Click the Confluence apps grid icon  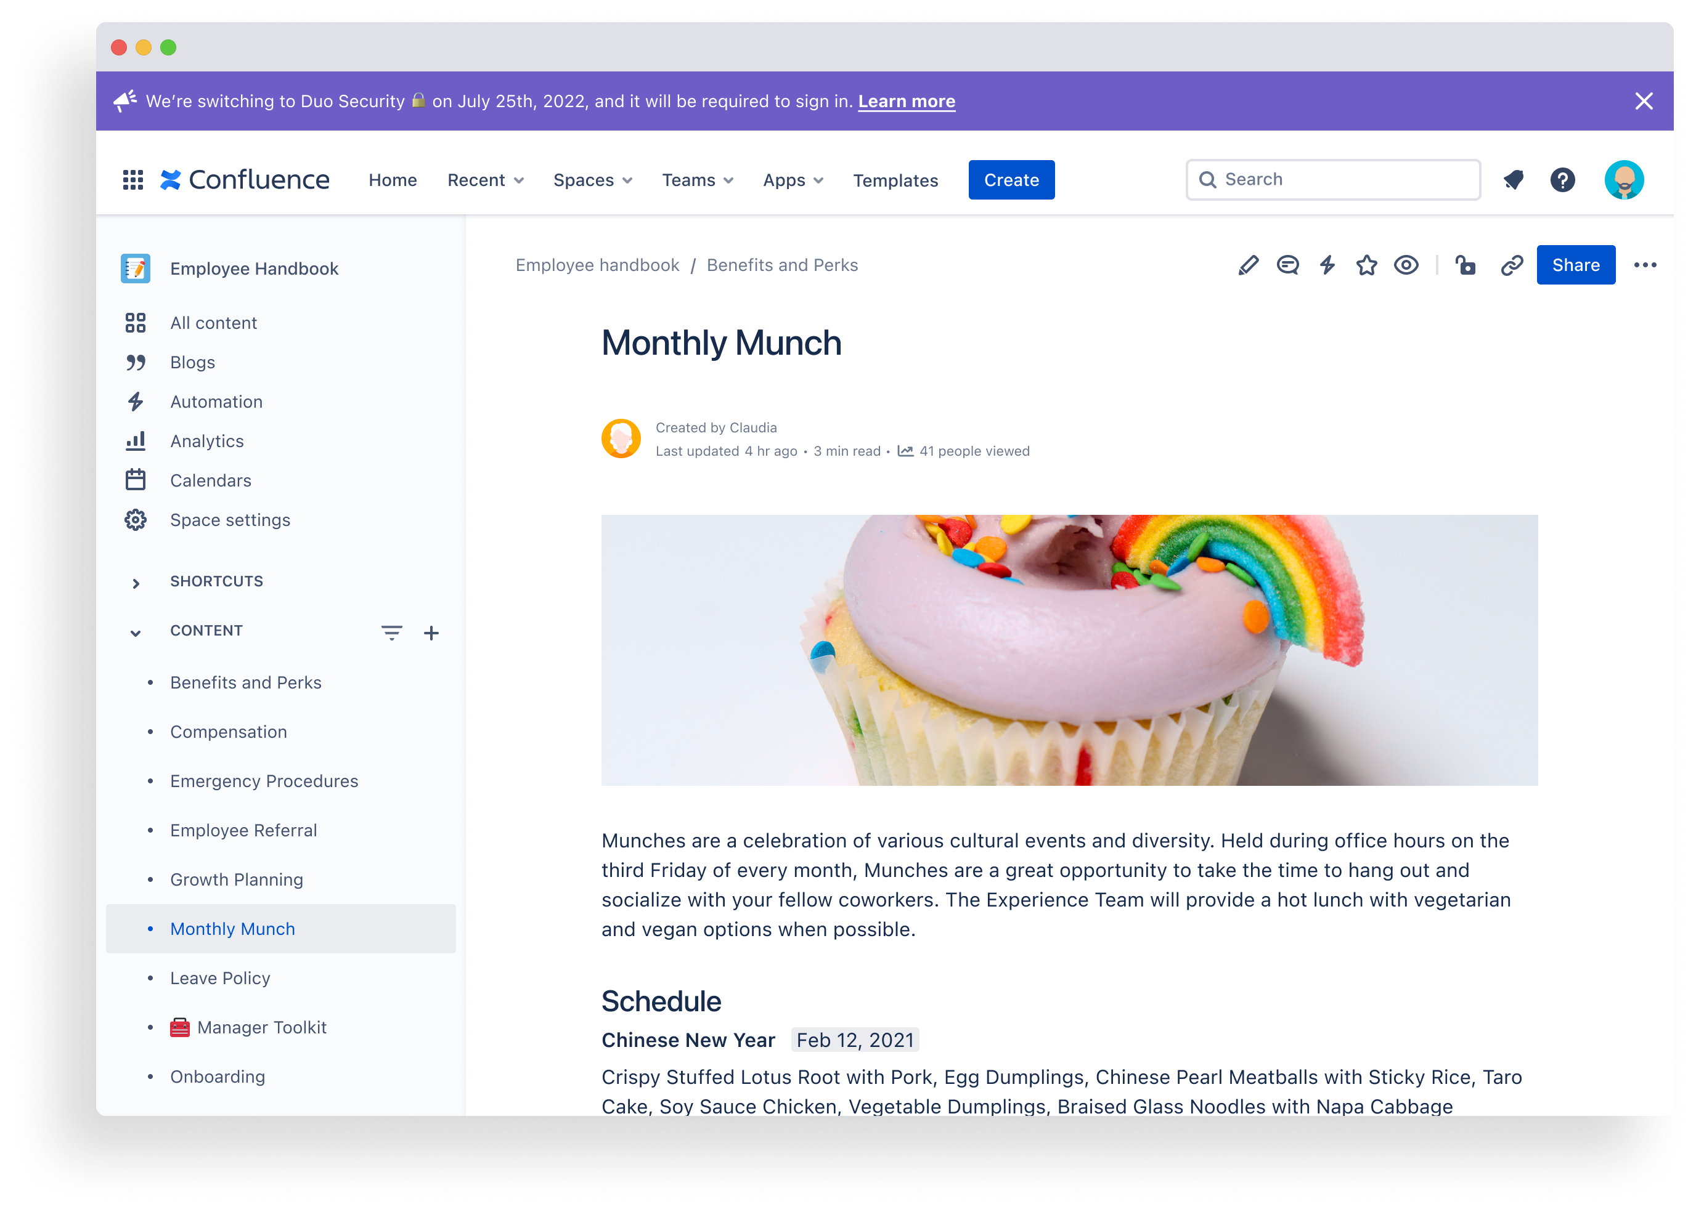tap(131, 180)
